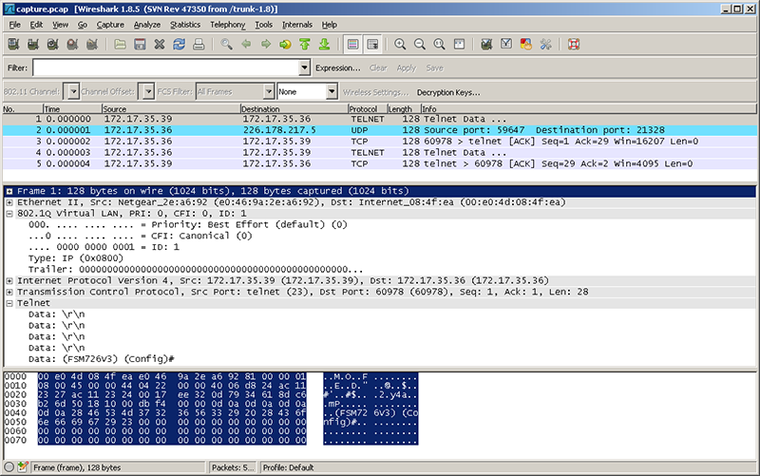Open the Analyze menu
The width and height of the screenshot is (760, 476).
click(x=147, y=25)
